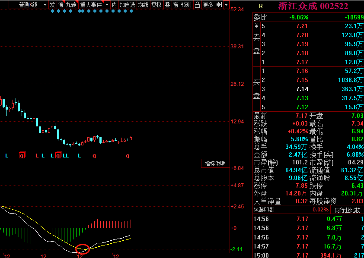Toggle 复权 price adjustment
Image resolution: width=364 pixels, height=258 pixels.
[x=156, y=5]
